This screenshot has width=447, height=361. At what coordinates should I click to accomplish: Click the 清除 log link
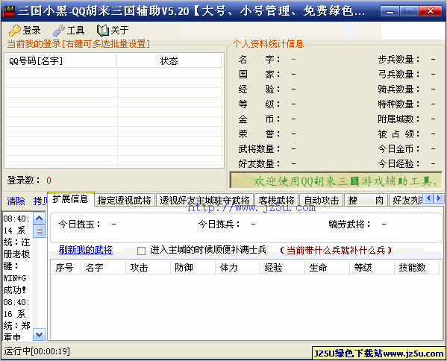16,201
